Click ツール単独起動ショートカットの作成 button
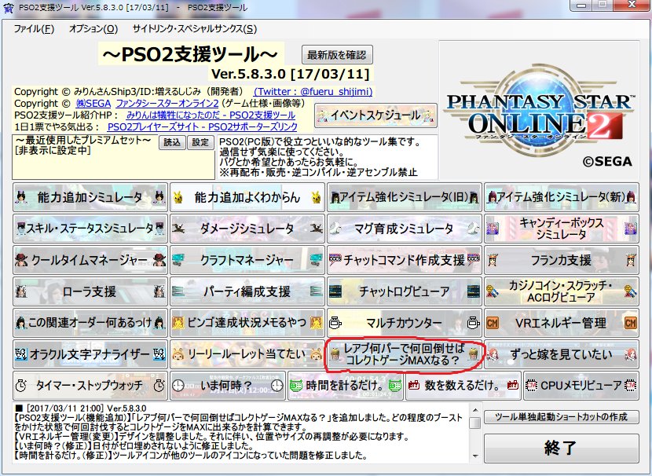Viewport: 652px width, 476px height. click(562, 416)
